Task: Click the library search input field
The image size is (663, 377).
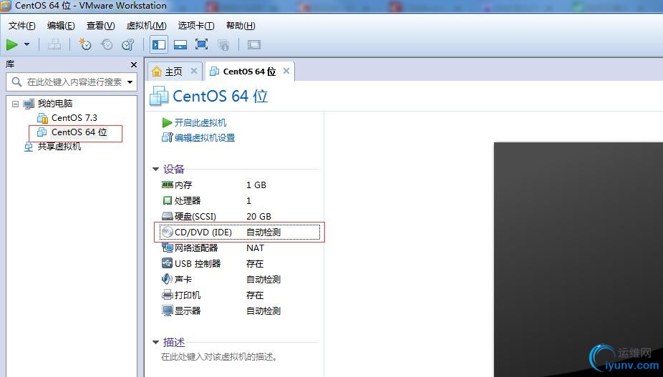Action: pyautogui.click(x=72, y=82)
